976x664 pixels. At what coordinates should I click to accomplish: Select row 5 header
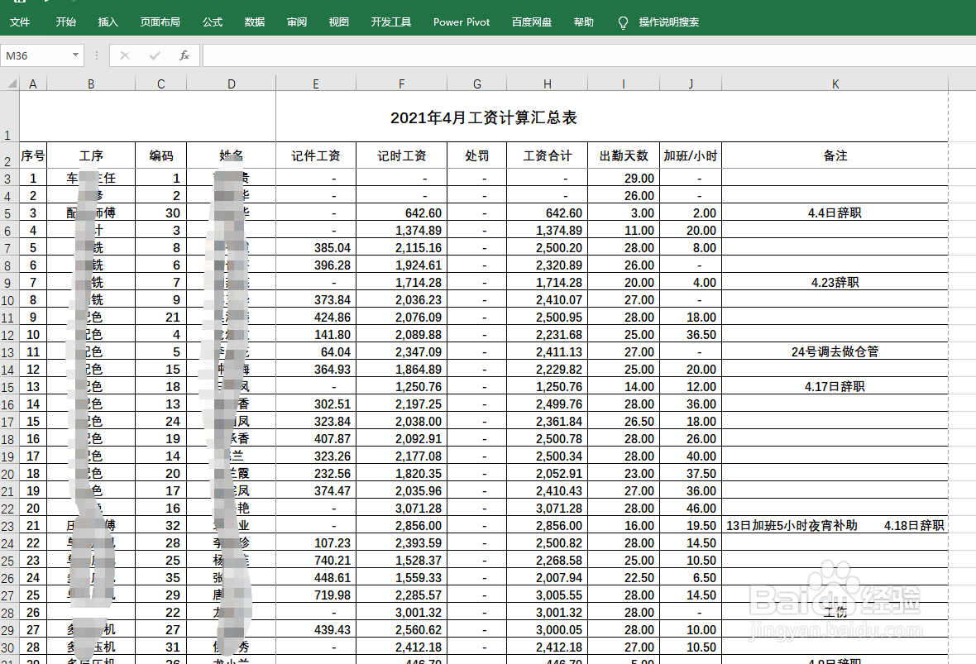[8, 213]
